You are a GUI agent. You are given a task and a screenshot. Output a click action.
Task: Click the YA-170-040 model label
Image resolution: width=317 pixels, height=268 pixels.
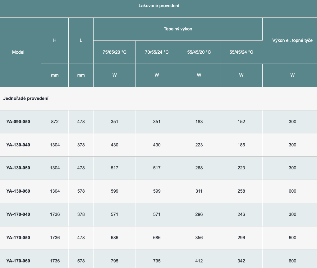[x=18, y=214]
